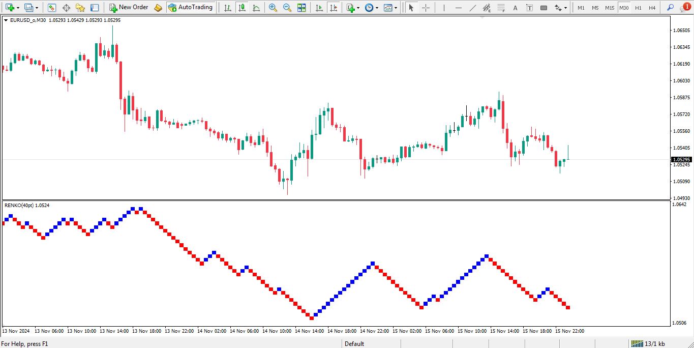Click the Zoom Out magnifier icon
The image size is (694, 348).
287,8
